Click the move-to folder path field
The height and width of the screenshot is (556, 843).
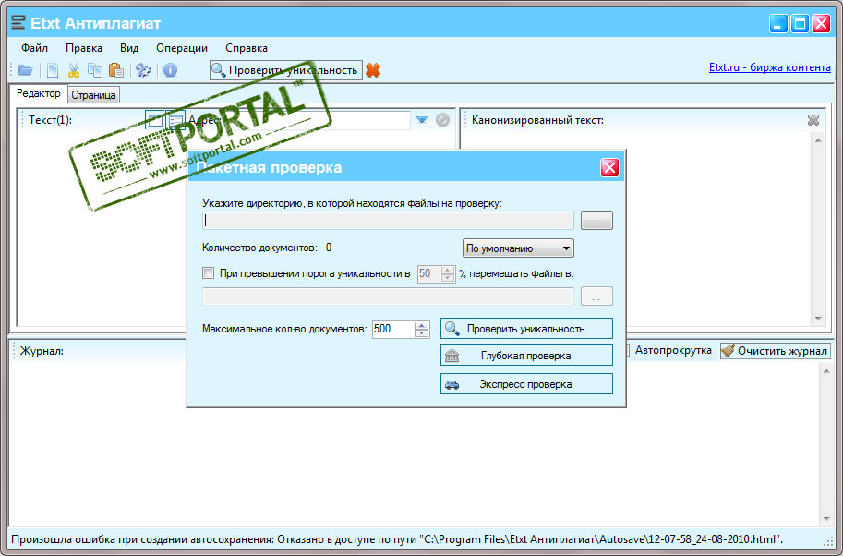click(388, 296)
